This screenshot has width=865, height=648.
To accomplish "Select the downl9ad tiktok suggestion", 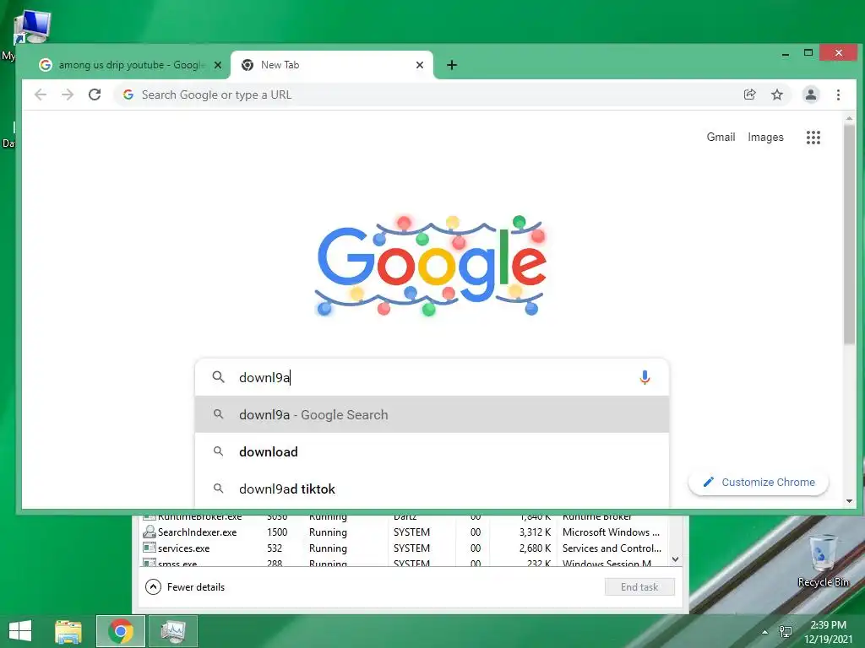I will [432, 489].
